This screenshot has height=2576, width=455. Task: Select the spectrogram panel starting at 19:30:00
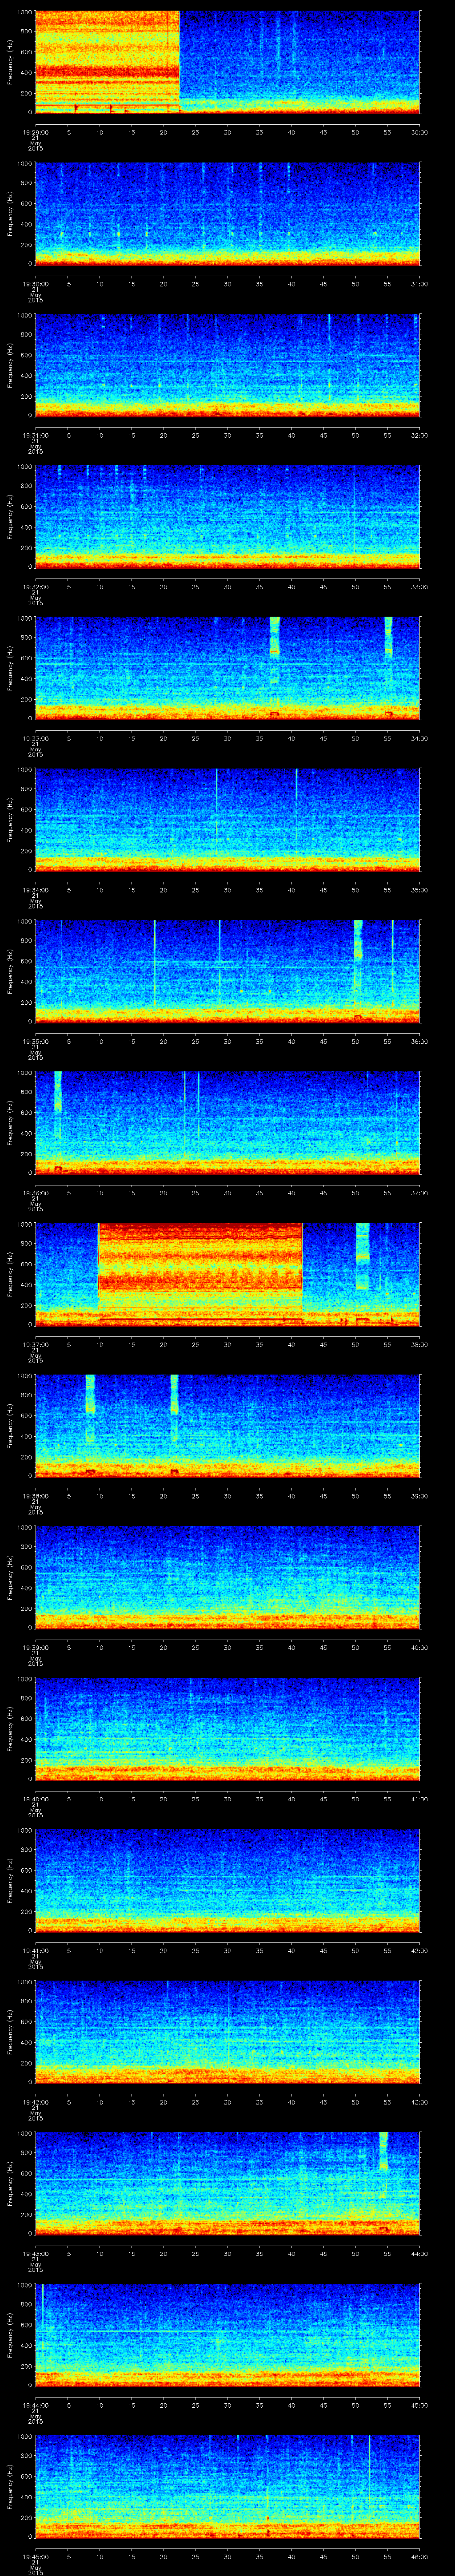click(x=227, y=213)
